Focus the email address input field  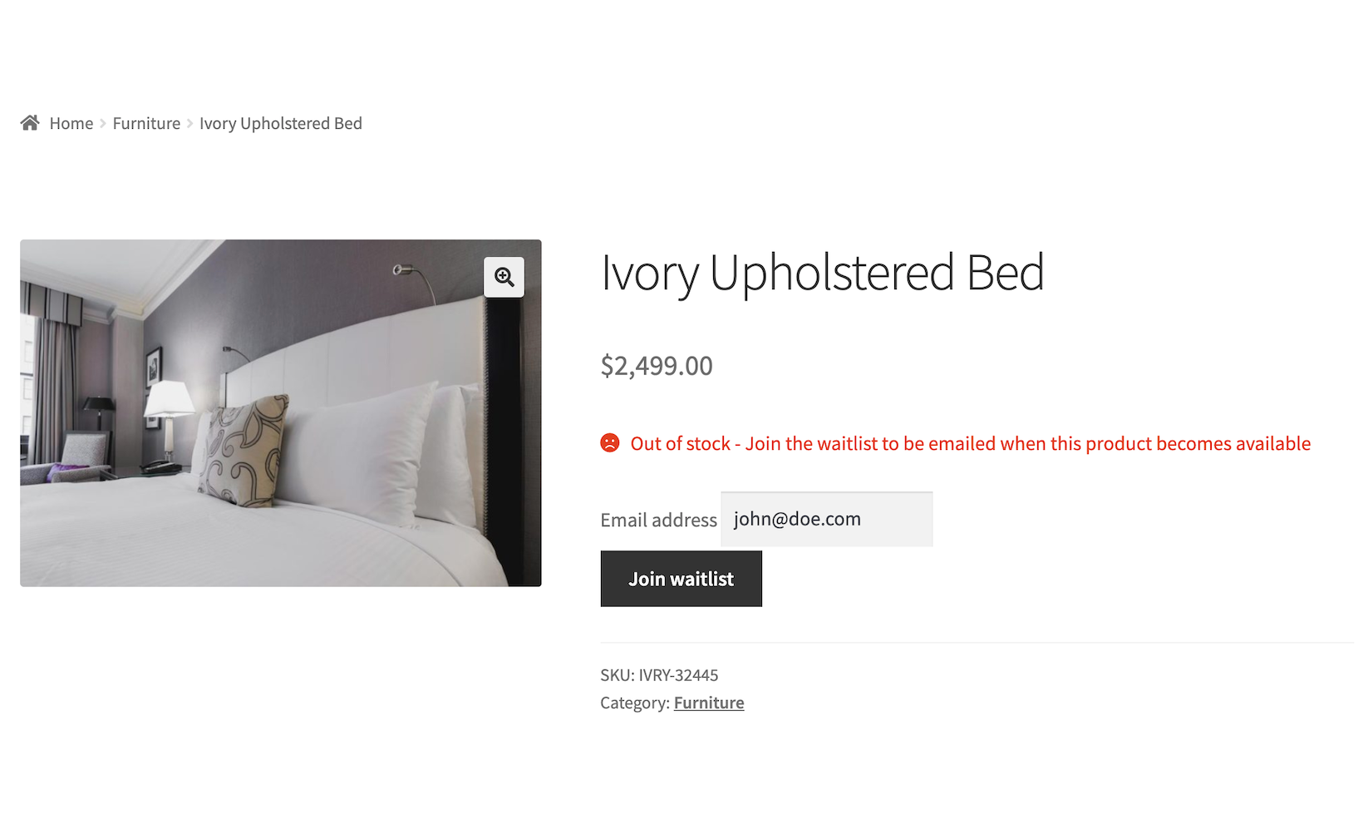[826, 520]
